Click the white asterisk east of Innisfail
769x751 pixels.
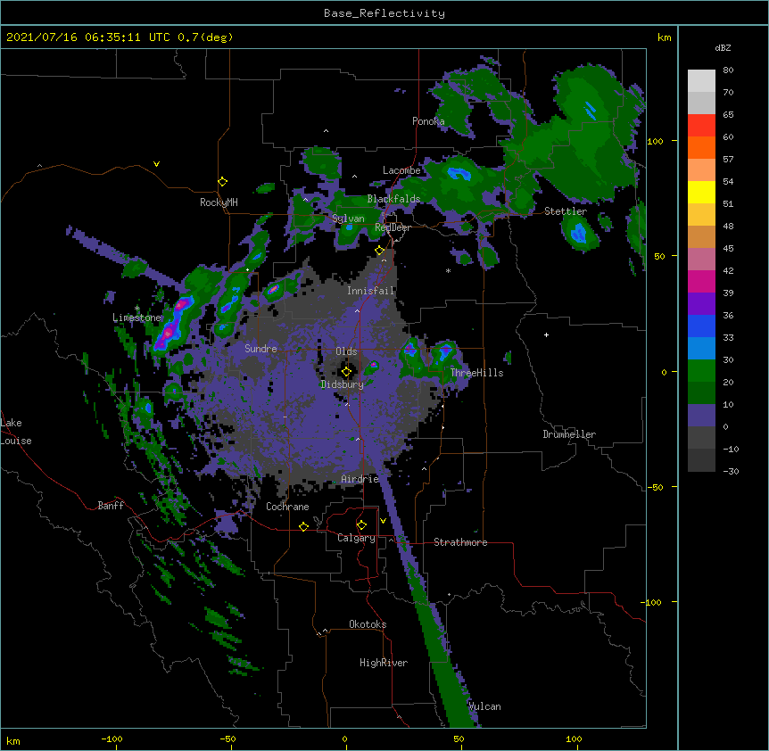click(x=448, y=270)
